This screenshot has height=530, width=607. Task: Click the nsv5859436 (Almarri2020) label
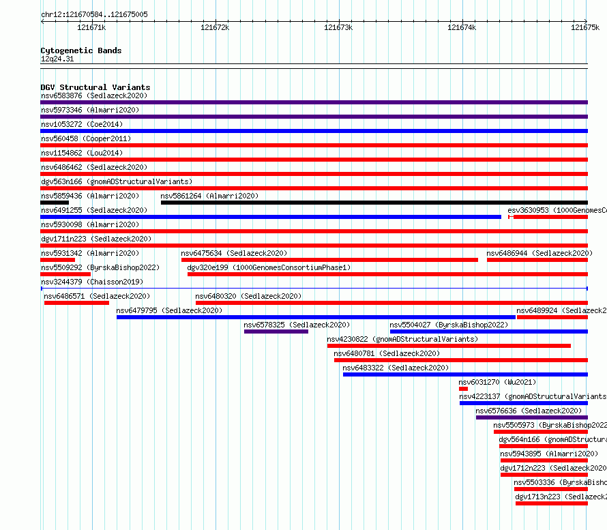tap(90, 196)
